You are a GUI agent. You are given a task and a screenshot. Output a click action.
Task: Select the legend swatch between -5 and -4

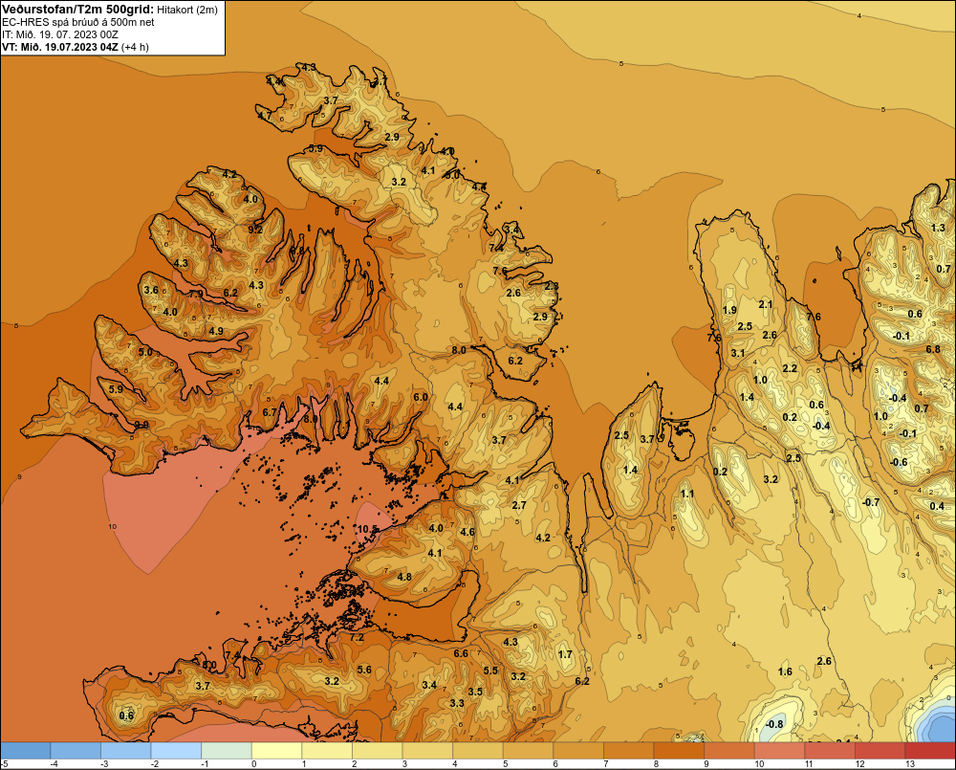click(25, 751)
